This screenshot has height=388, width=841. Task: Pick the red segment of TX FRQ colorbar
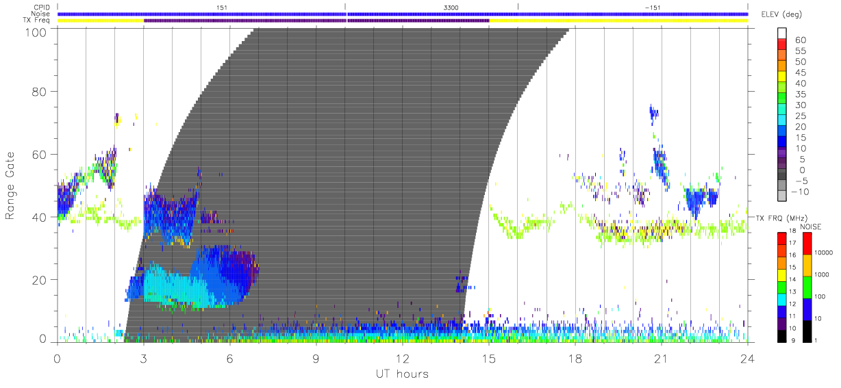(782, 237)
